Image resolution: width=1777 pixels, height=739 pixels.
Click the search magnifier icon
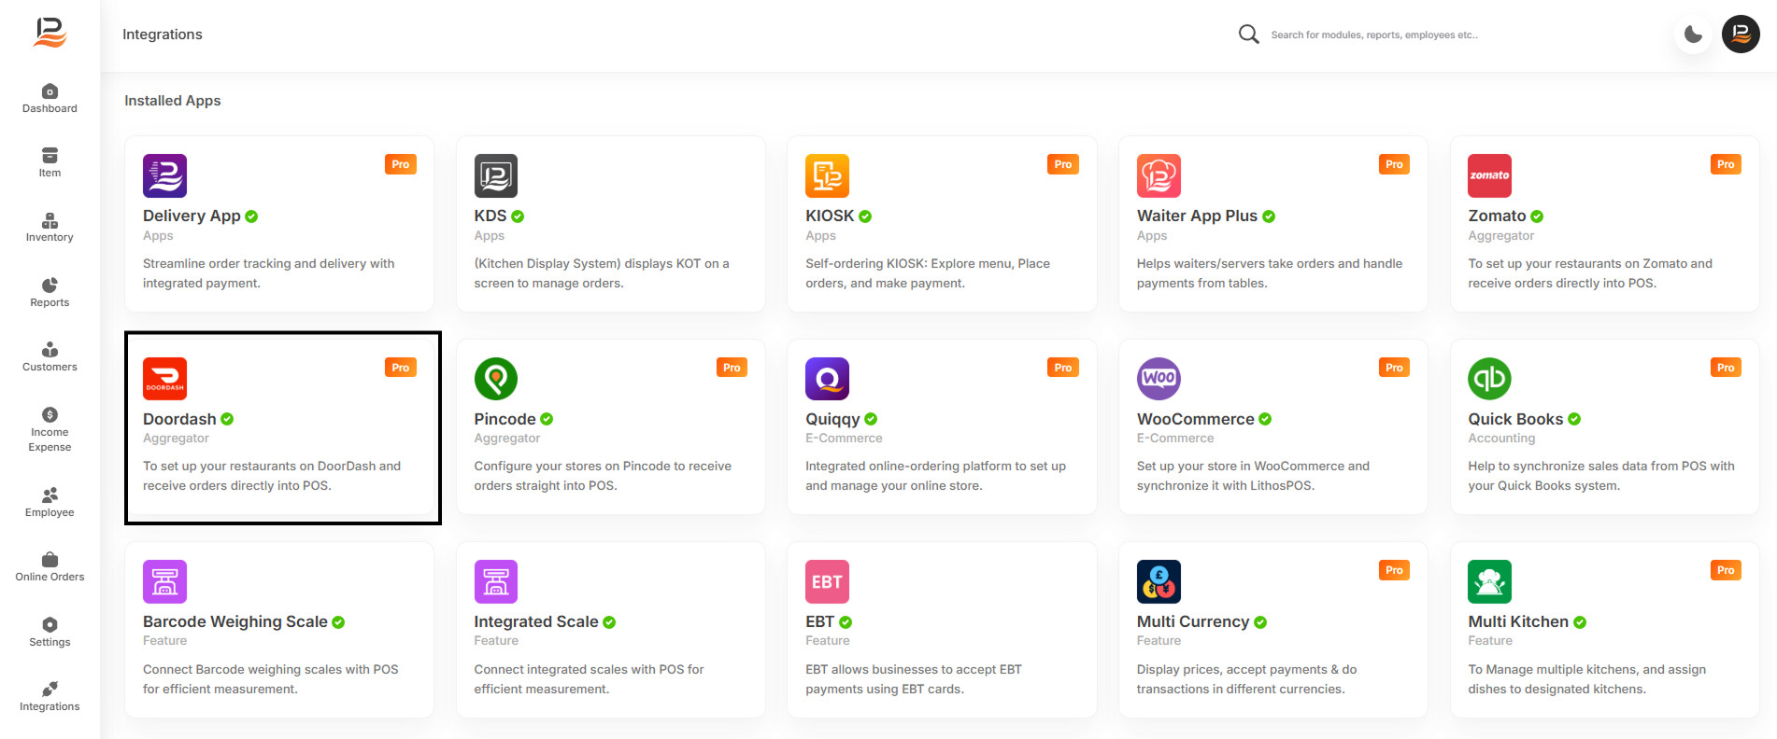(1248, 35)
